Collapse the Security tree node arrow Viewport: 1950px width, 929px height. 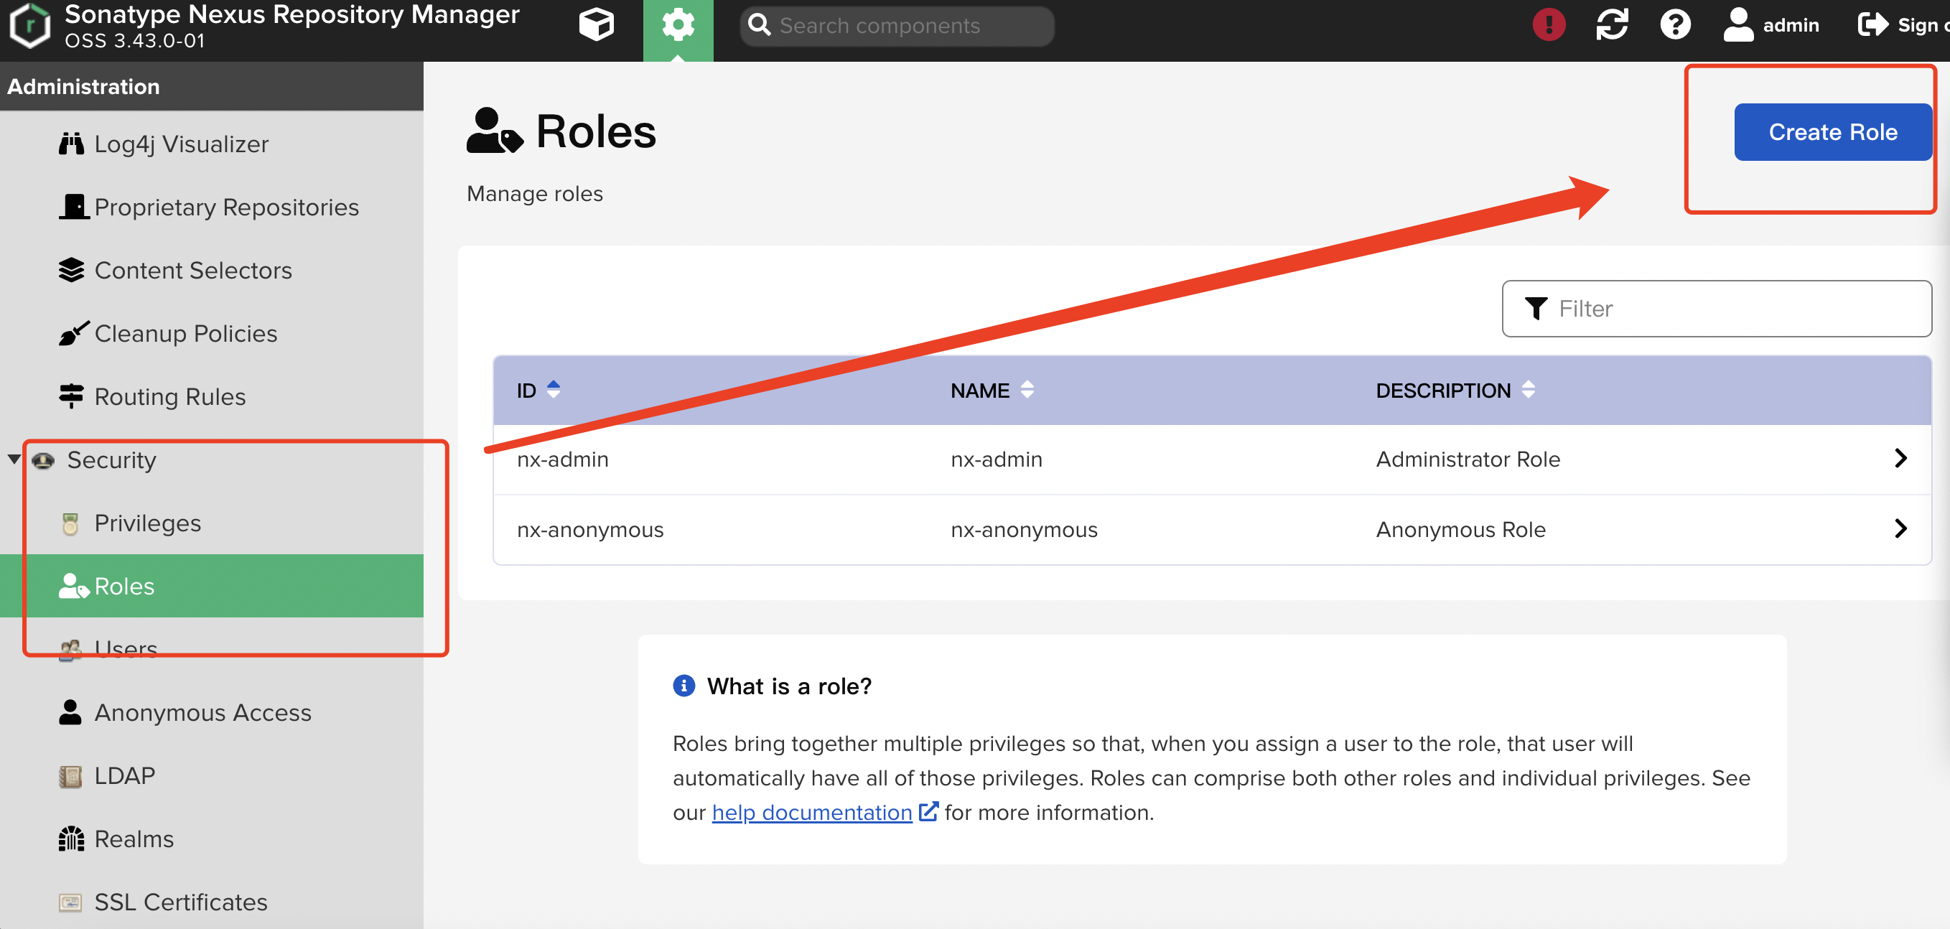coord(14,459)
